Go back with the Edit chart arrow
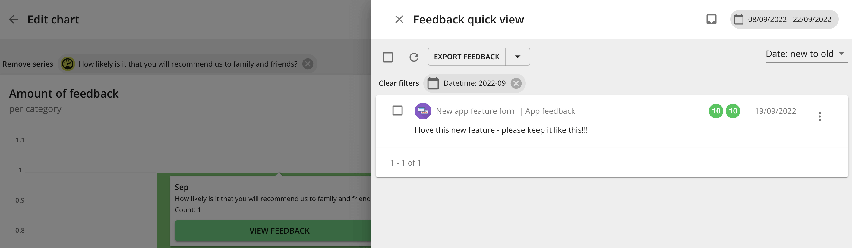Screen dimensions: 852x248 tap(14, 20)
